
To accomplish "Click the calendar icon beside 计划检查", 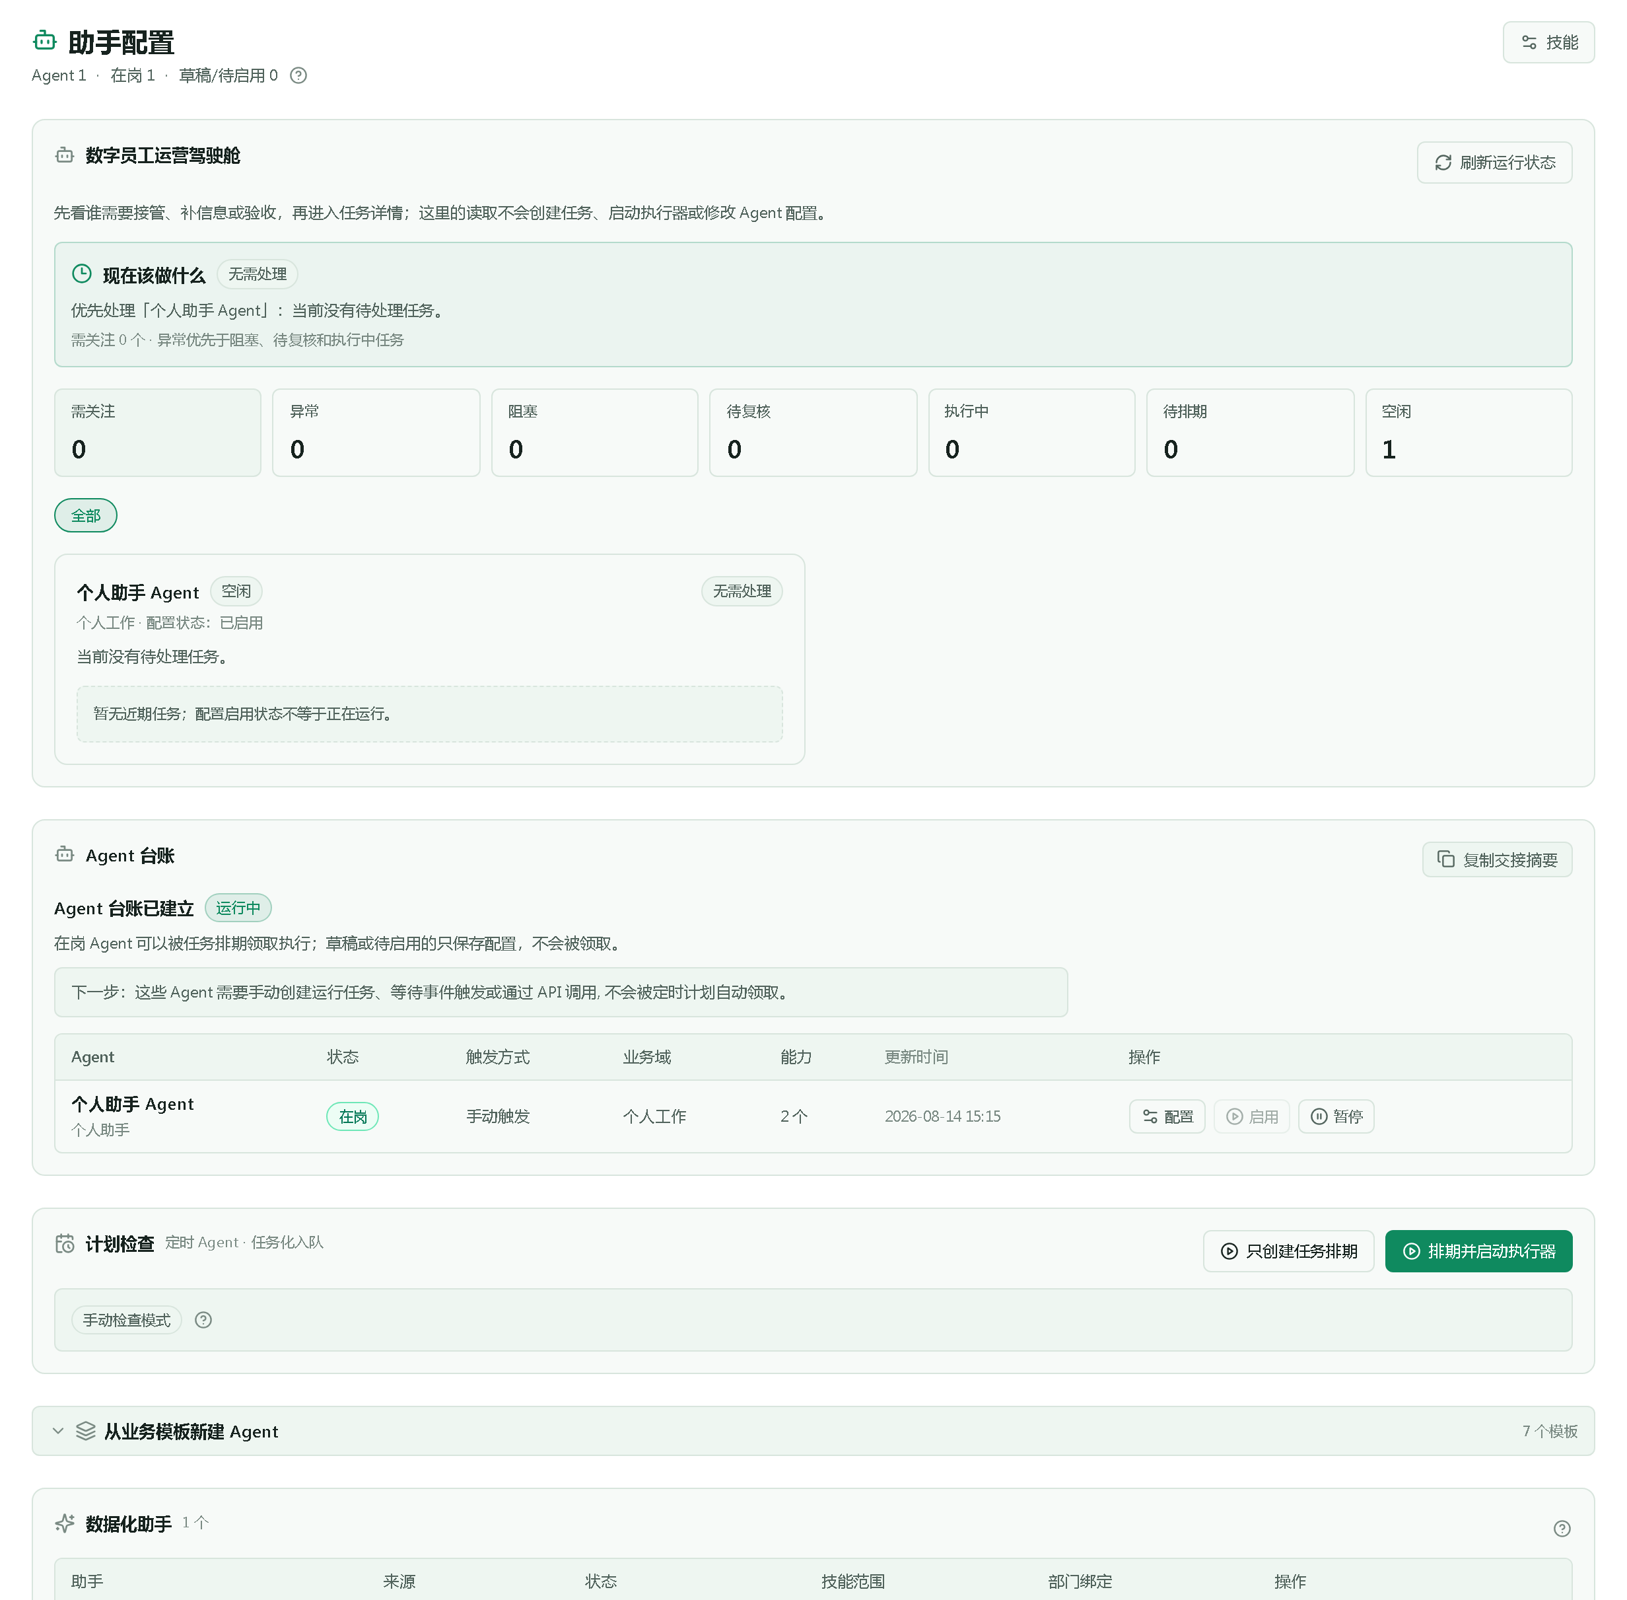I will (65, 1244).
